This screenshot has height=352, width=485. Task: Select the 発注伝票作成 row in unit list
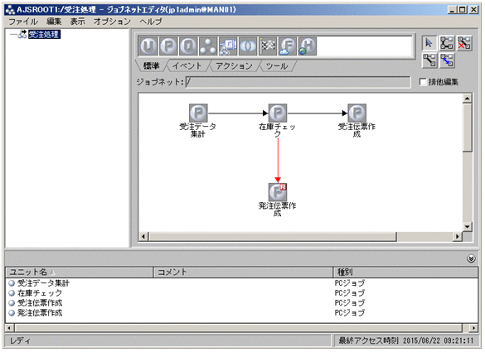(242, 313)
